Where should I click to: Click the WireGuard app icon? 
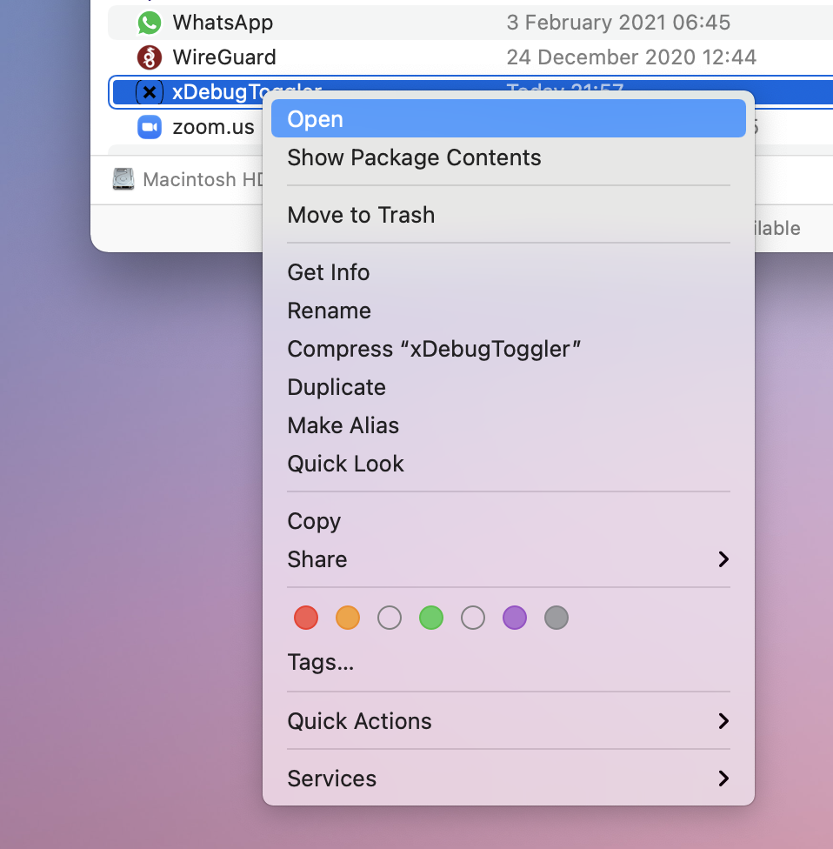tap(150, 57)
